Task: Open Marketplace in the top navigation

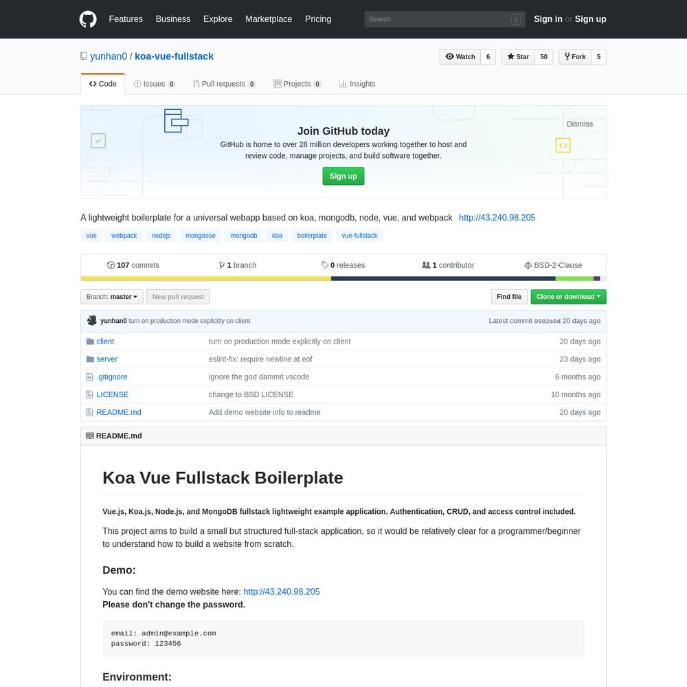Action: [x=269, y=19]
